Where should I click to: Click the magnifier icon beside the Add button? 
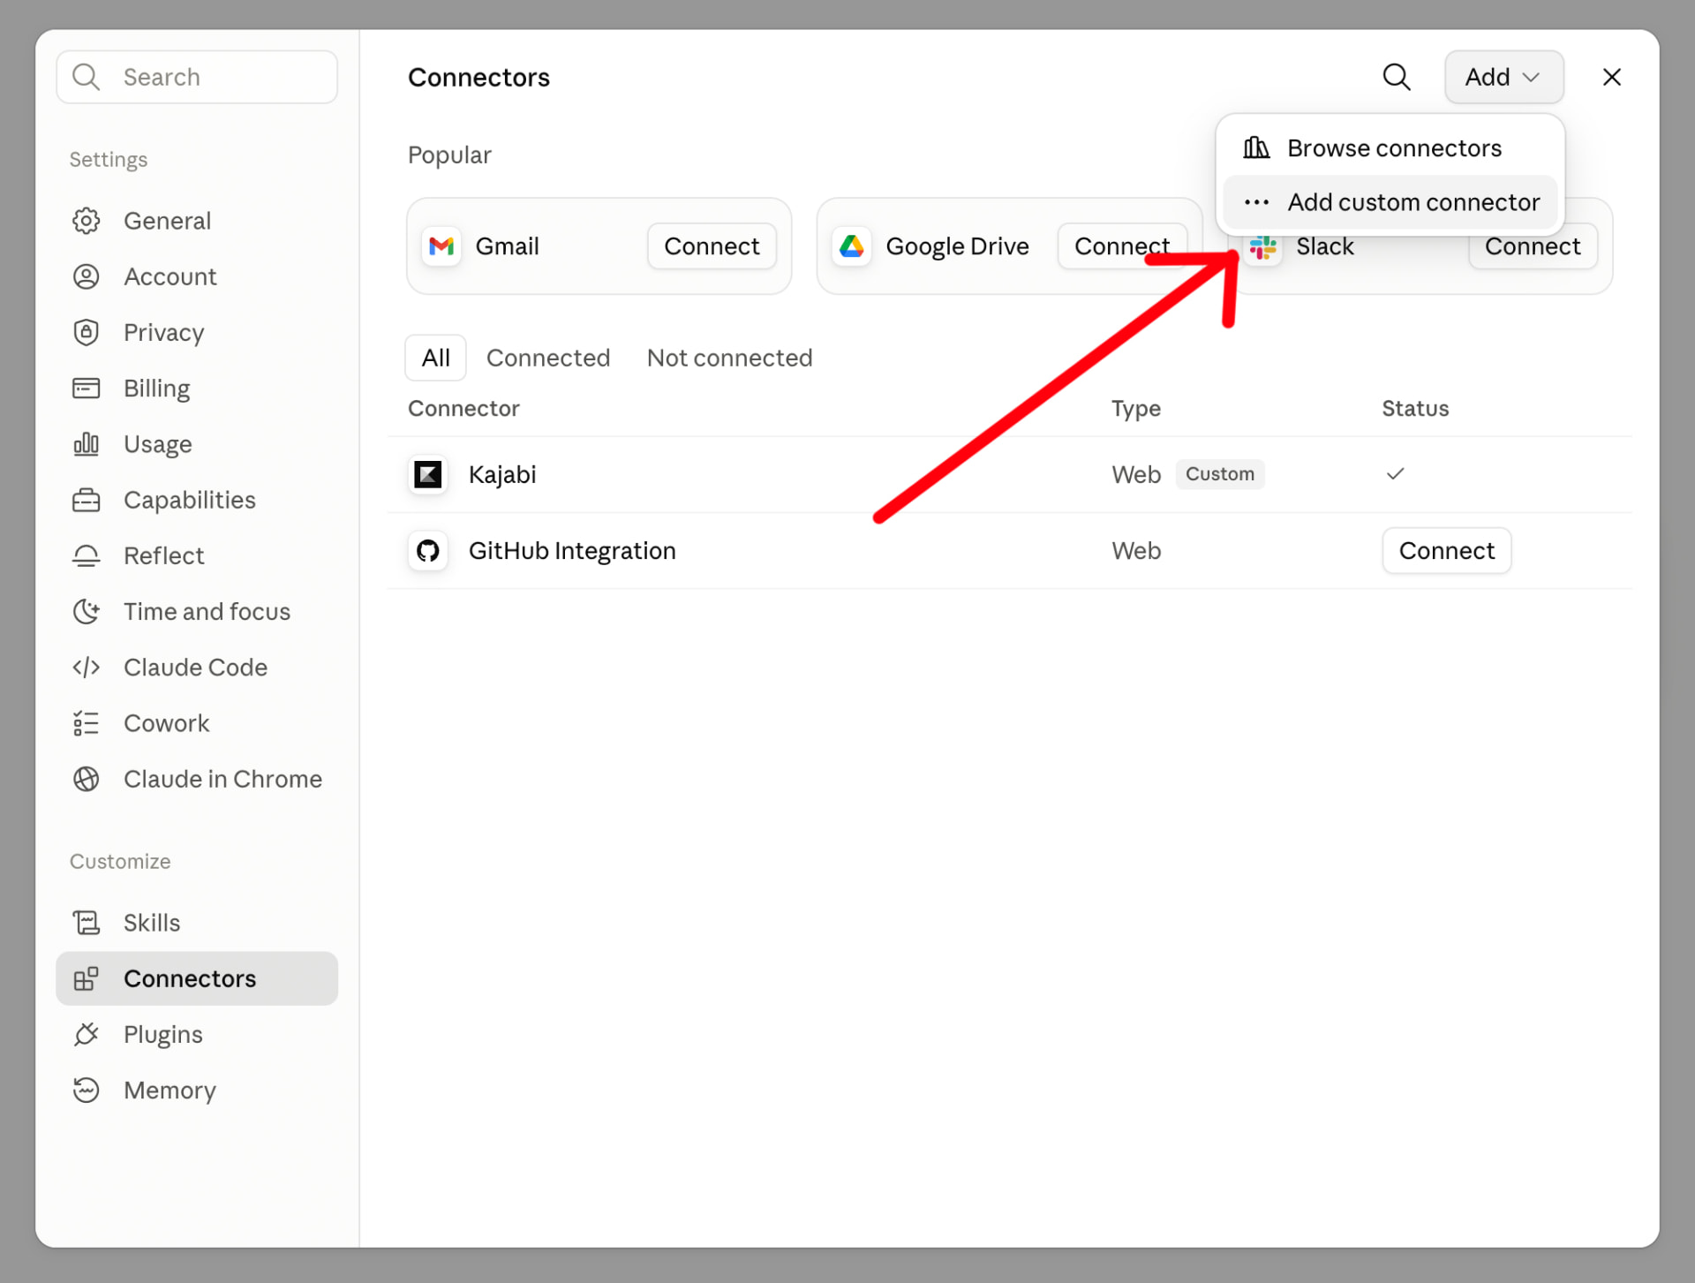pyautogui.click(x=1397, y=77)
